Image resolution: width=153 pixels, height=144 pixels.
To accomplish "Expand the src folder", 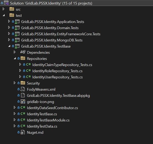I will point(4,9).
